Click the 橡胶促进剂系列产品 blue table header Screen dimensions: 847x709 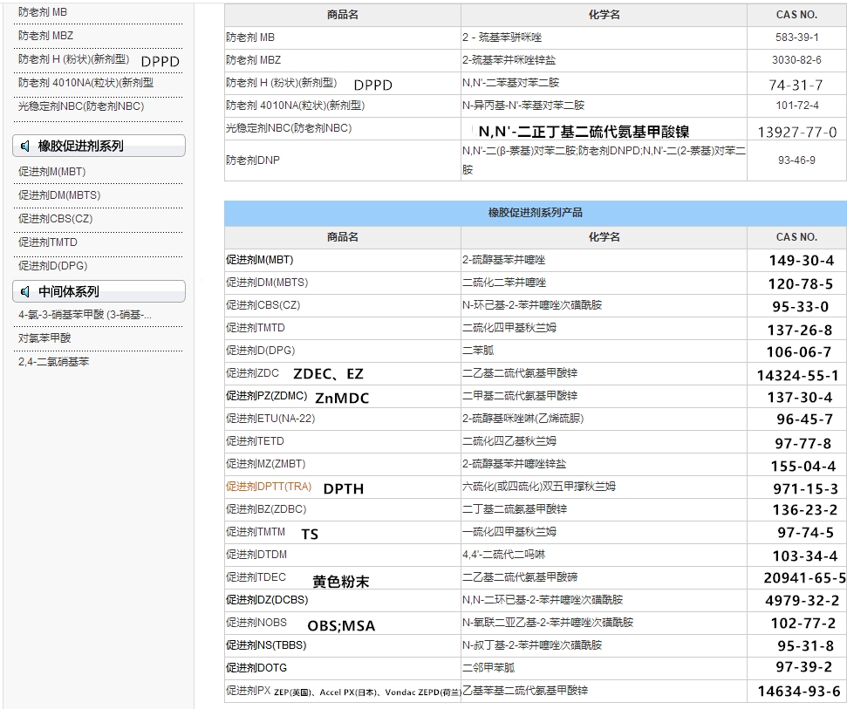point(535,213)
